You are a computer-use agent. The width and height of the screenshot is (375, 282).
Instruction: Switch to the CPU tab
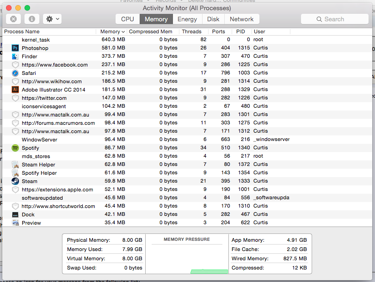pyautogui.click(x=128, y=19)
